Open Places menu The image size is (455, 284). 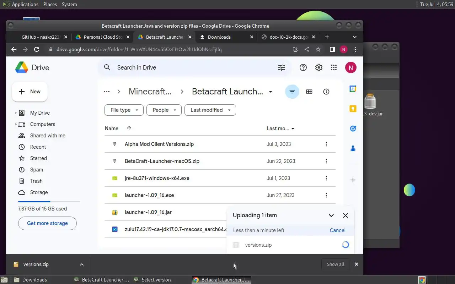[x=50, y=4]
